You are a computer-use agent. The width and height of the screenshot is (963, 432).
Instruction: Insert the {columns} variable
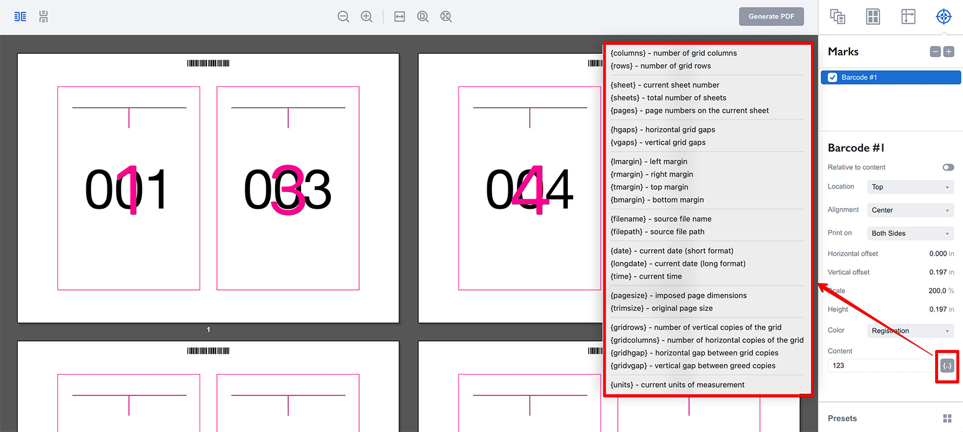point(674,53)
